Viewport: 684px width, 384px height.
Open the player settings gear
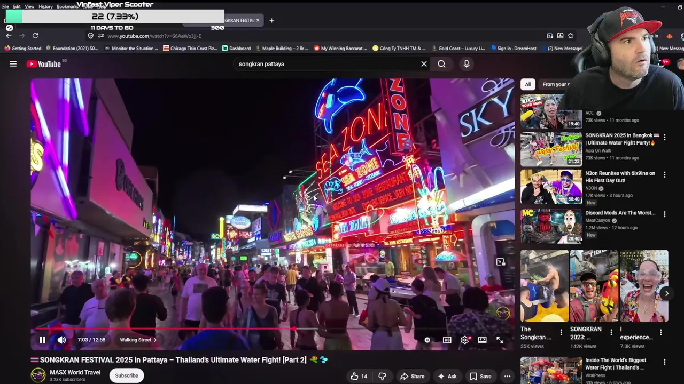pos(465,340)
